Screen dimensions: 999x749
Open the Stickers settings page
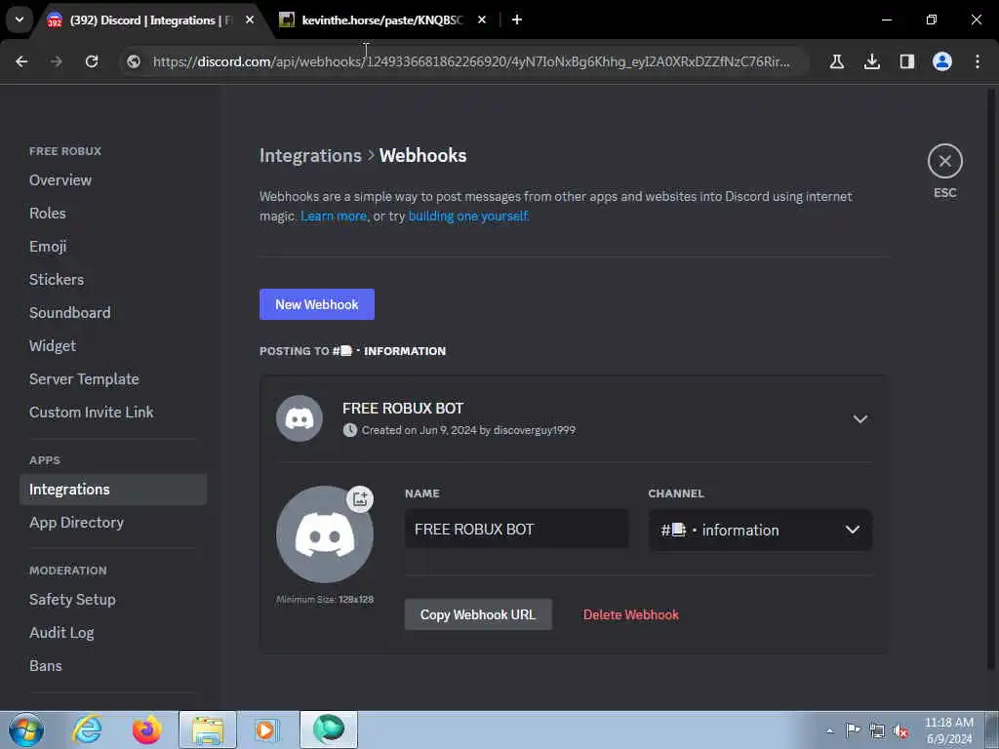pos(57,280)
